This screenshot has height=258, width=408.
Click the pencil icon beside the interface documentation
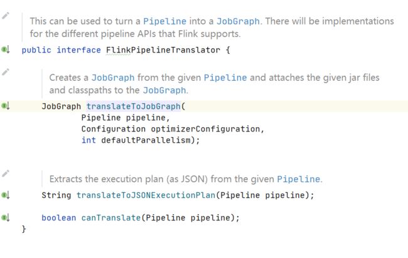[x=6, y=16]
